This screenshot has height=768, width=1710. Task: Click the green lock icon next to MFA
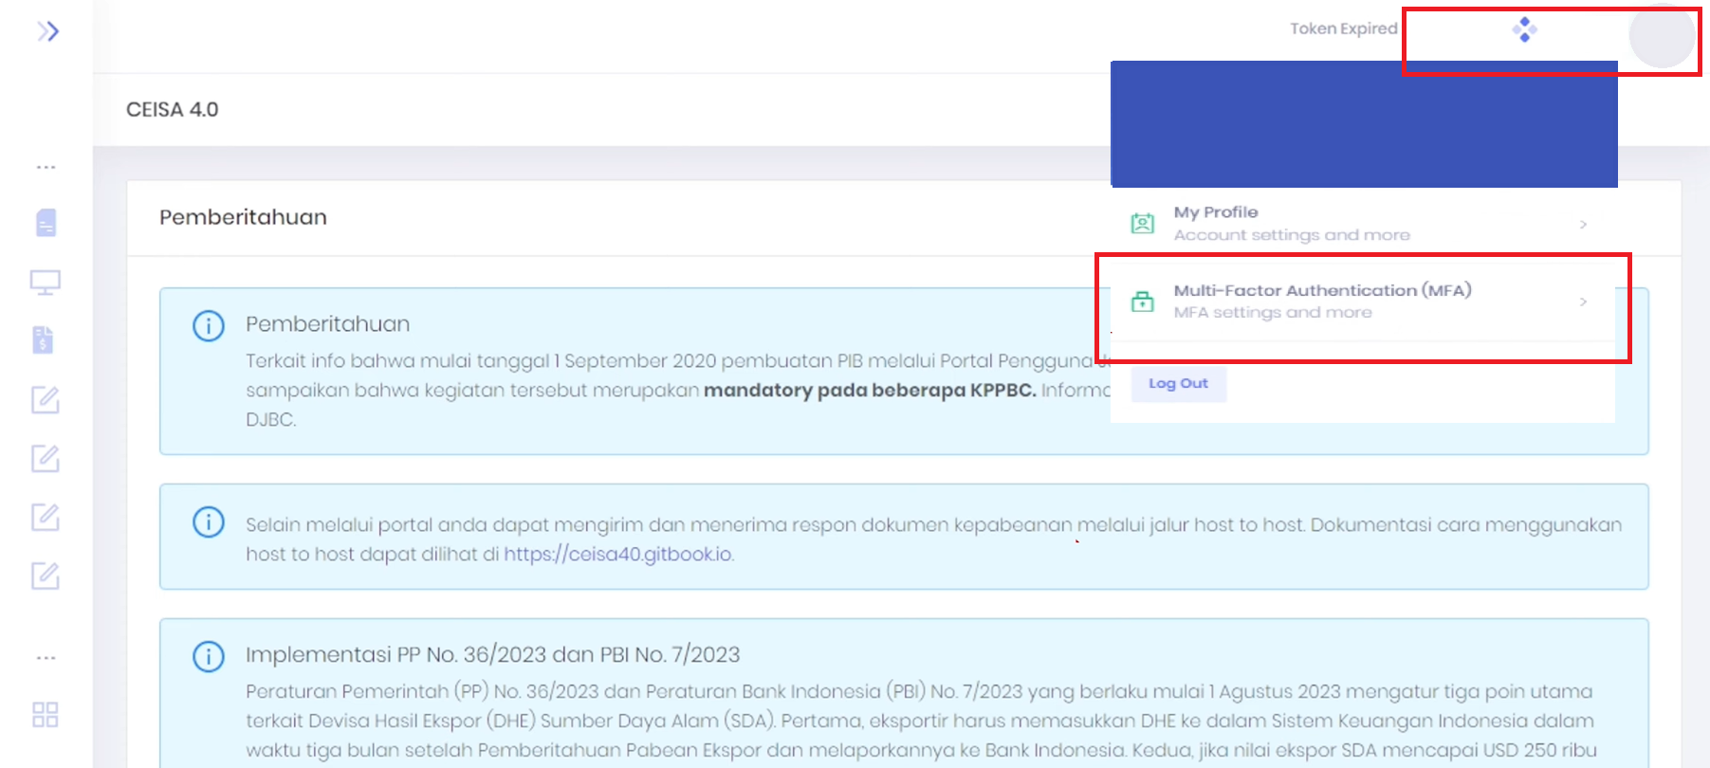1143,302
